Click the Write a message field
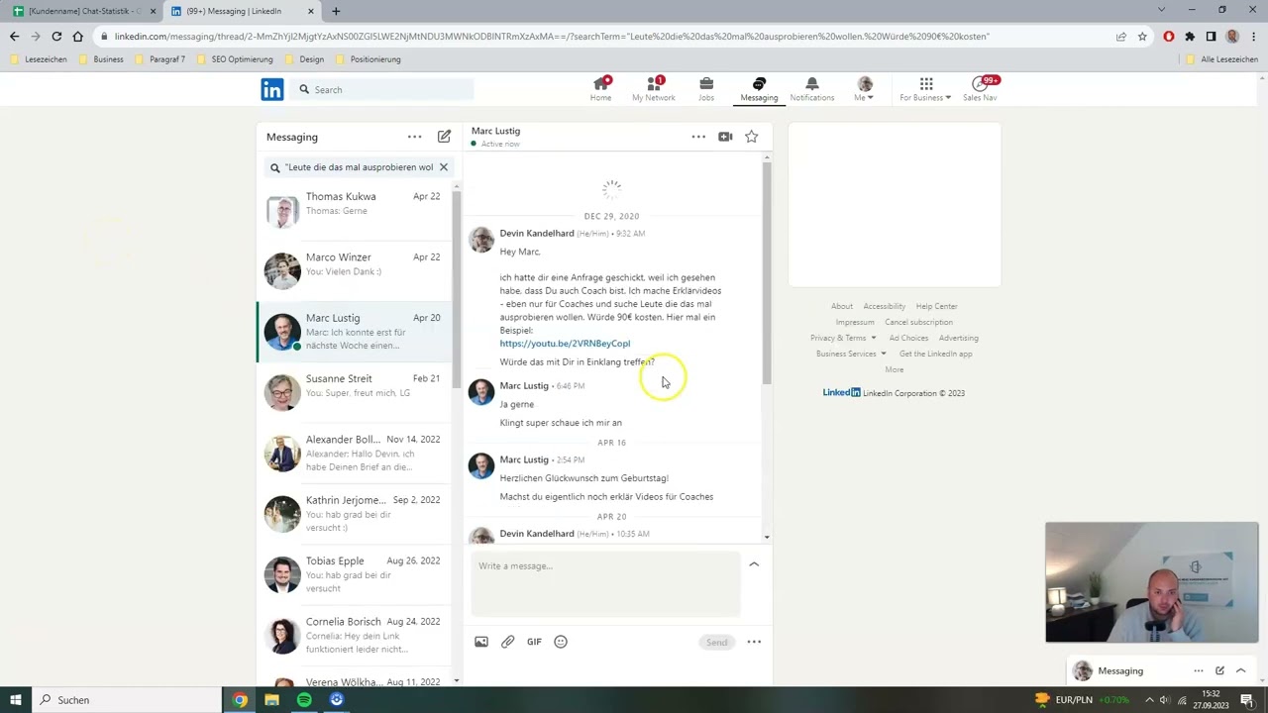Image resolution: width=1268 pixels, height=713 pixels. coord(605,584)
